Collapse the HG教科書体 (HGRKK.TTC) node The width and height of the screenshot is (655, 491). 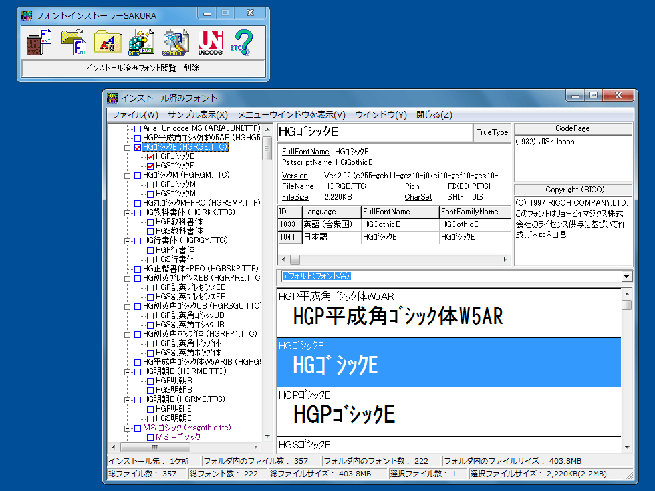[x=127, y=213]
